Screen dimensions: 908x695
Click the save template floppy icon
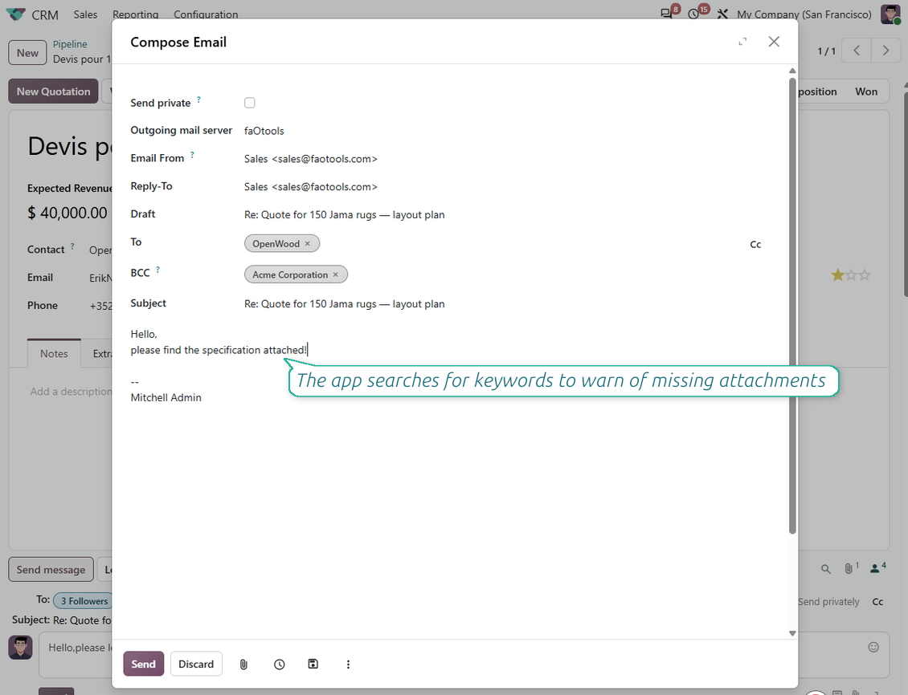point(313,664)
